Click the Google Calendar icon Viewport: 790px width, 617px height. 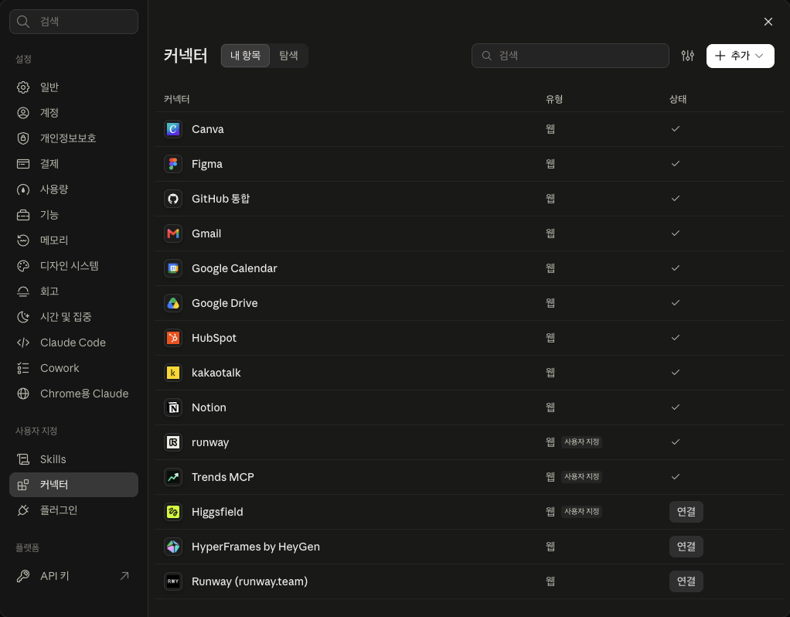point(173,268)
